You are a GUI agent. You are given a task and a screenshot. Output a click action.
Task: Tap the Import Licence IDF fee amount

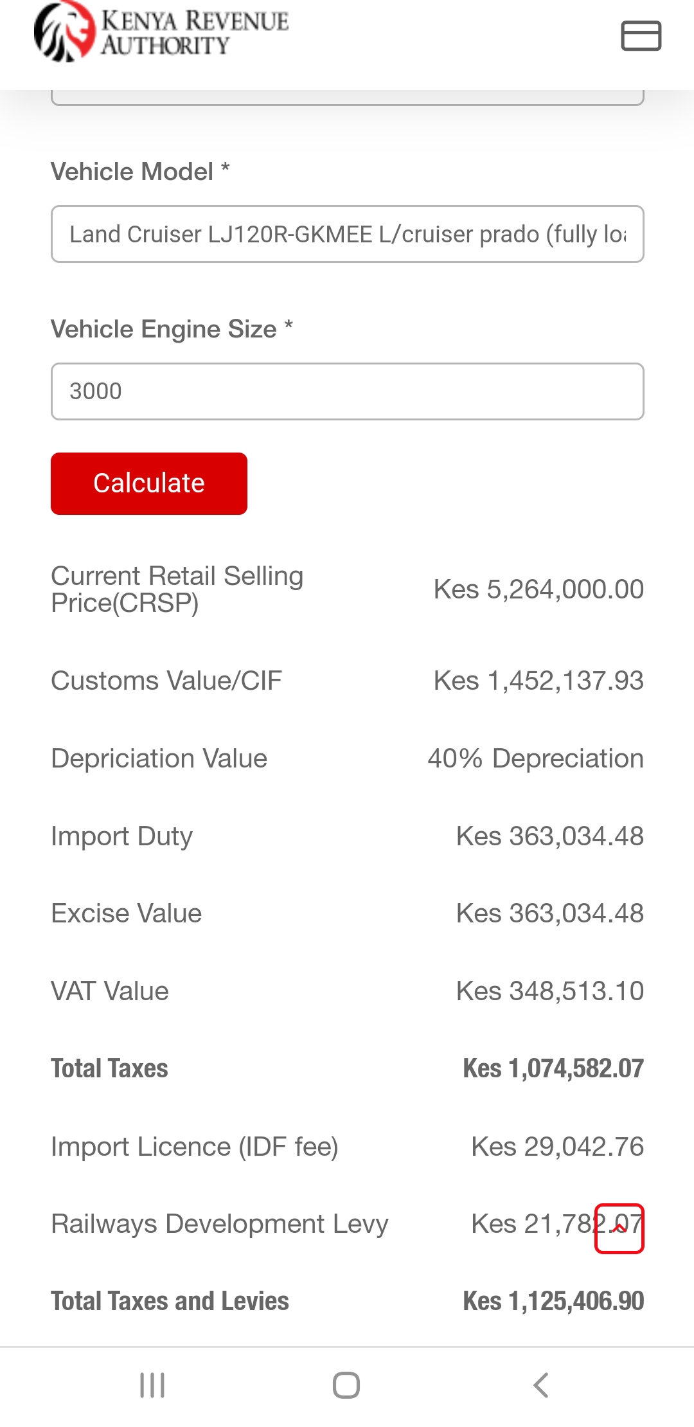(x=558, y=1147)
